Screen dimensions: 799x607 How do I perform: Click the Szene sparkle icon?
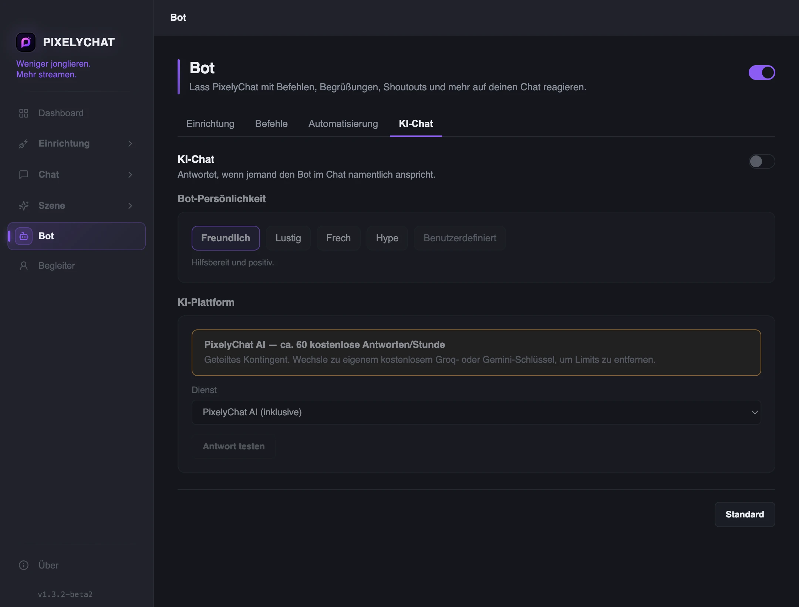[x=24, y=206]
